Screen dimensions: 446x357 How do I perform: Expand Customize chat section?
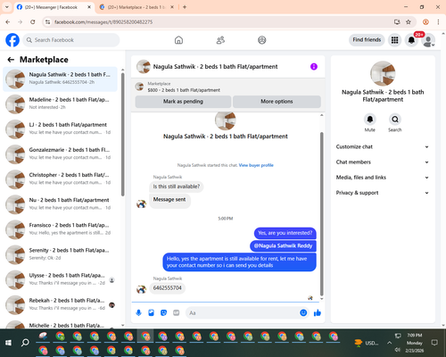383,146
